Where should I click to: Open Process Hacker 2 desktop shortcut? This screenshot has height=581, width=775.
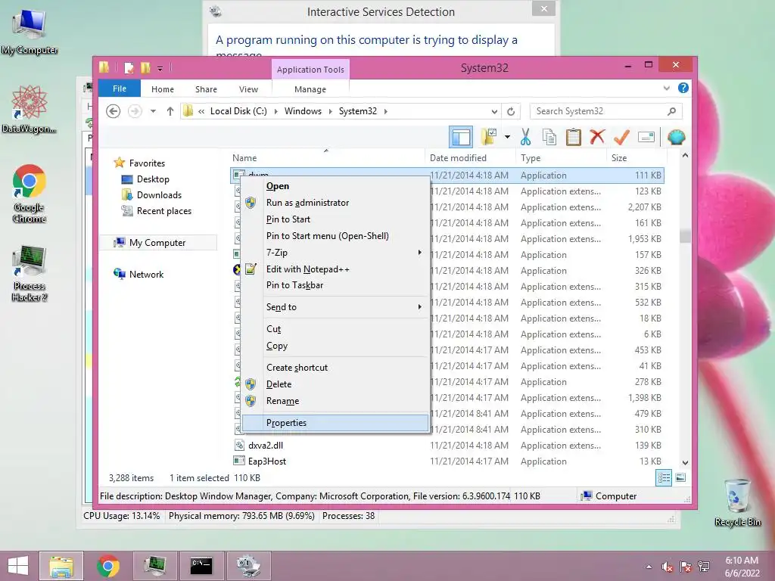[x=30, y=273]
